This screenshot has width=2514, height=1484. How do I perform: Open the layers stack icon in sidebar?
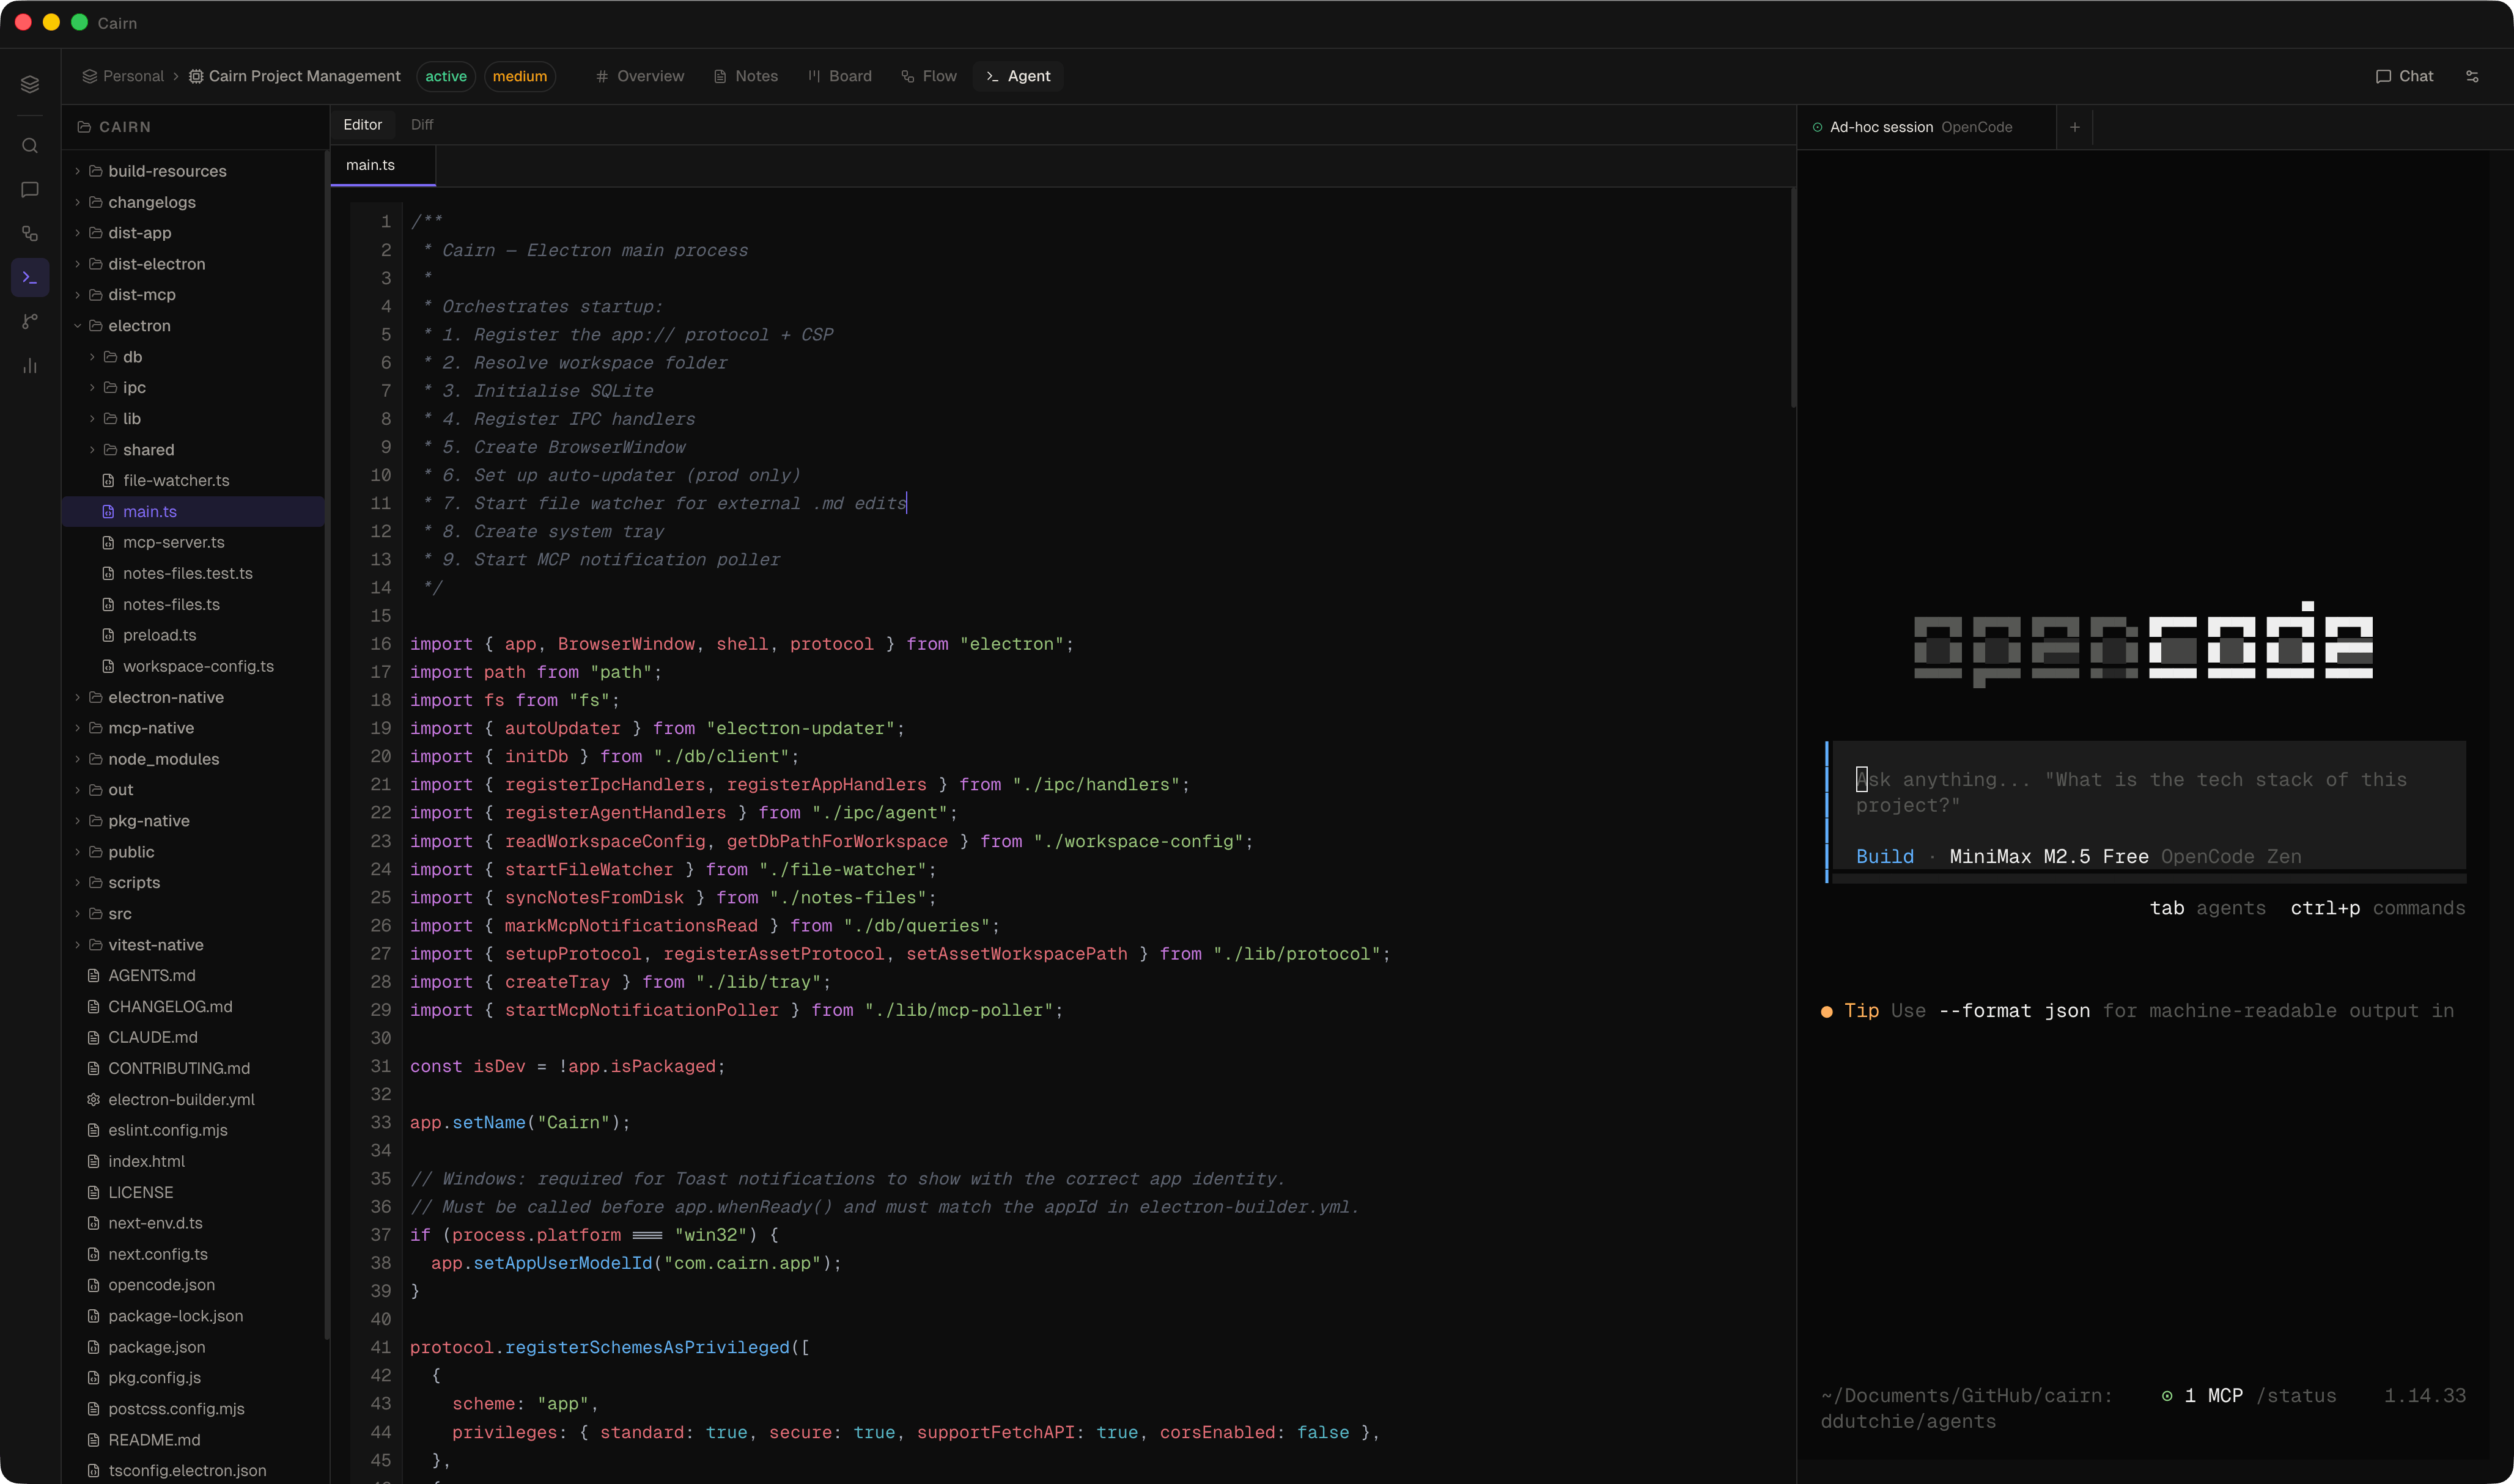click(30, 84)
